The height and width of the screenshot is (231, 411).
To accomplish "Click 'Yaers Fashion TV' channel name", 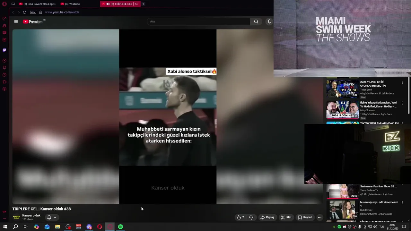I will [369, 191].
